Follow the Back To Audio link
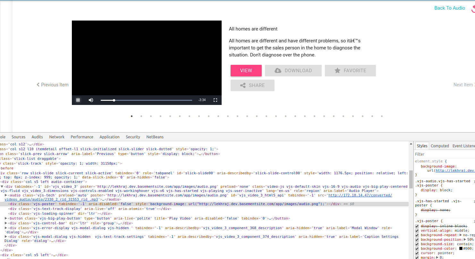 click(x=450, y=8)
